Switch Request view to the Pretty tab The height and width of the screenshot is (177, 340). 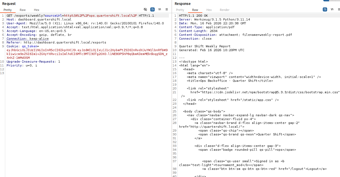point(8,10)
